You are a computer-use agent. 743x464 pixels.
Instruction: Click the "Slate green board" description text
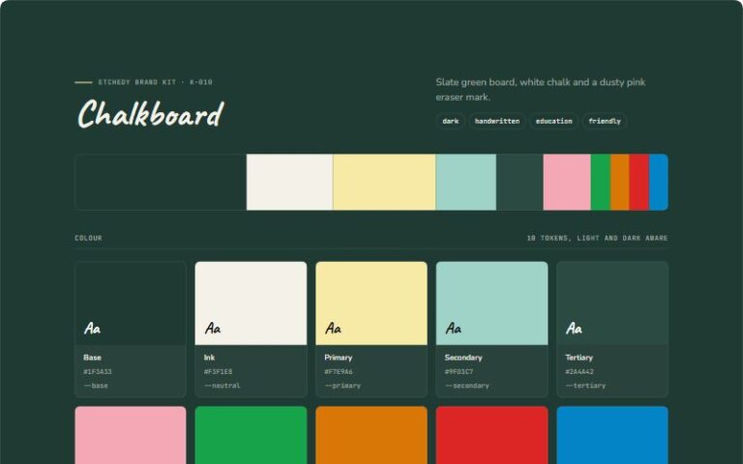[540, 90]
